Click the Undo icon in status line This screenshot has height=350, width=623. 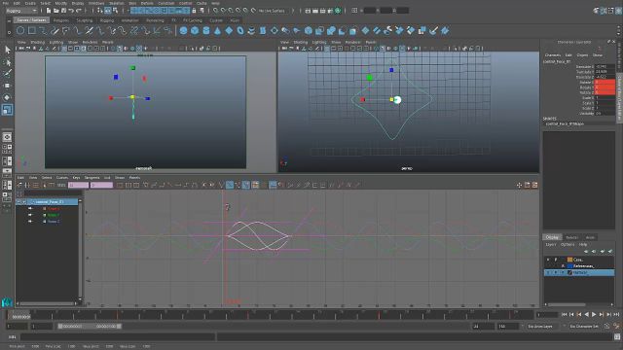(71, 11)
